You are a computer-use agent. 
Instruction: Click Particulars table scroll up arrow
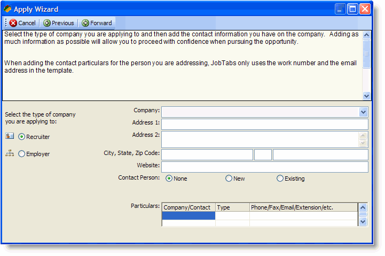coord(363,207)
